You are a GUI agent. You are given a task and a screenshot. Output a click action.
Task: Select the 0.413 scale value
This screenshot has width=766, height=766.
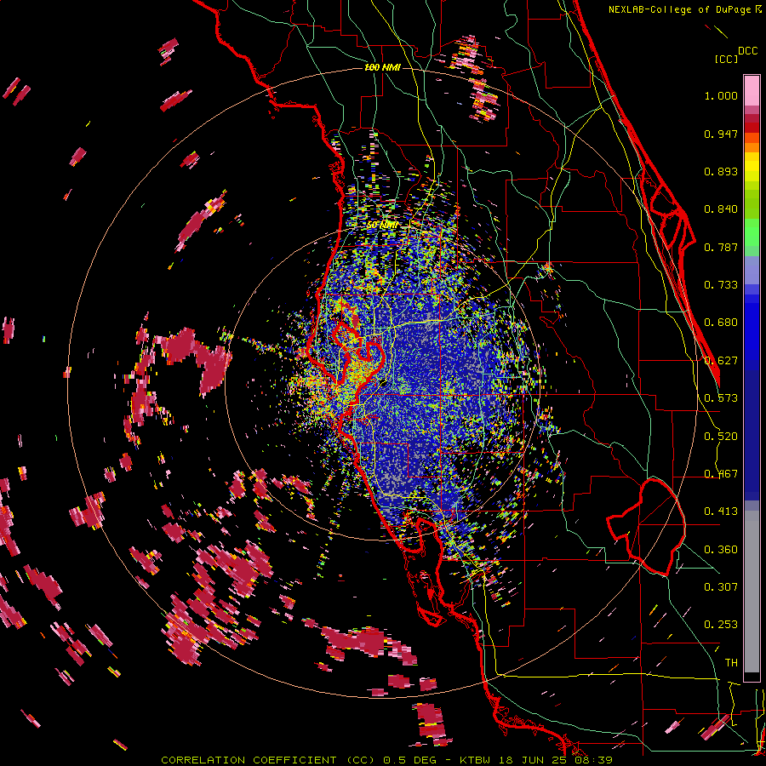click(721, 512)
